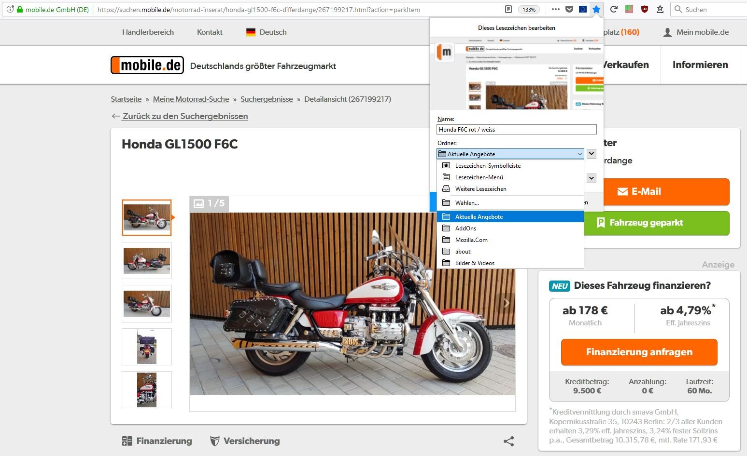
Task: Select Lesezeichen-Menü folder option
Action: point(510,177)
